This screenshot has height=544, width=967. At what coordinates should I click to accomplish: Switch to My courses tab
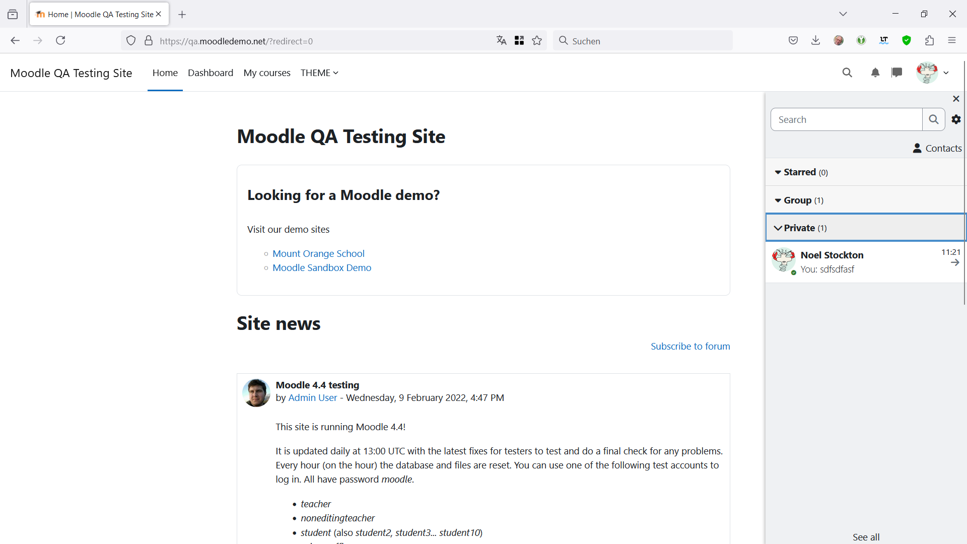[267, 73]
